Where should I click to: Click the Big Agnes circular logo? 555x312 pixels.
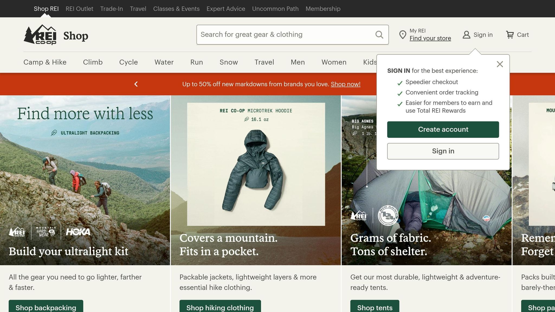[x=388, y=216]
